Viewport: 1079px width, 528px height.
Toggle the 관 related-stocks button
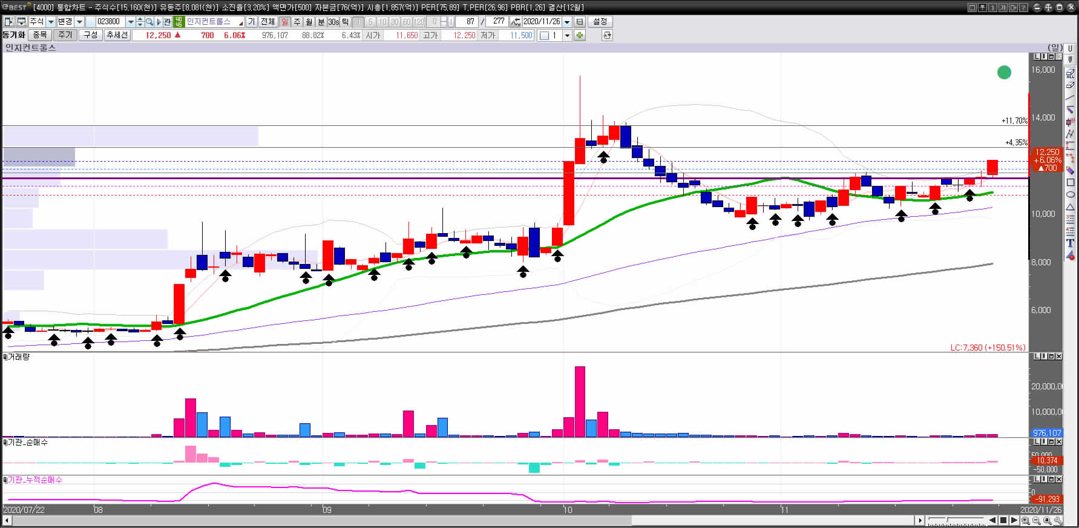pyautogui.click(x=167, y=21)
